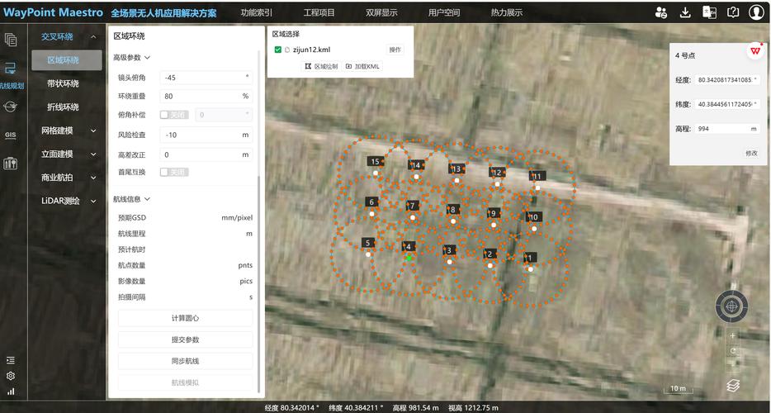The width and height of the screenshot is (771, 413).
Task: Click the map layers stack icon
Action: [x=732, y=386]
